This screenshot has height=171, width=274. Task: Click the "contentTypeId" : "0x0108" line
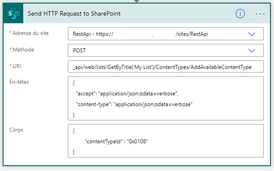pyautogui.click(x=116, y=141)
